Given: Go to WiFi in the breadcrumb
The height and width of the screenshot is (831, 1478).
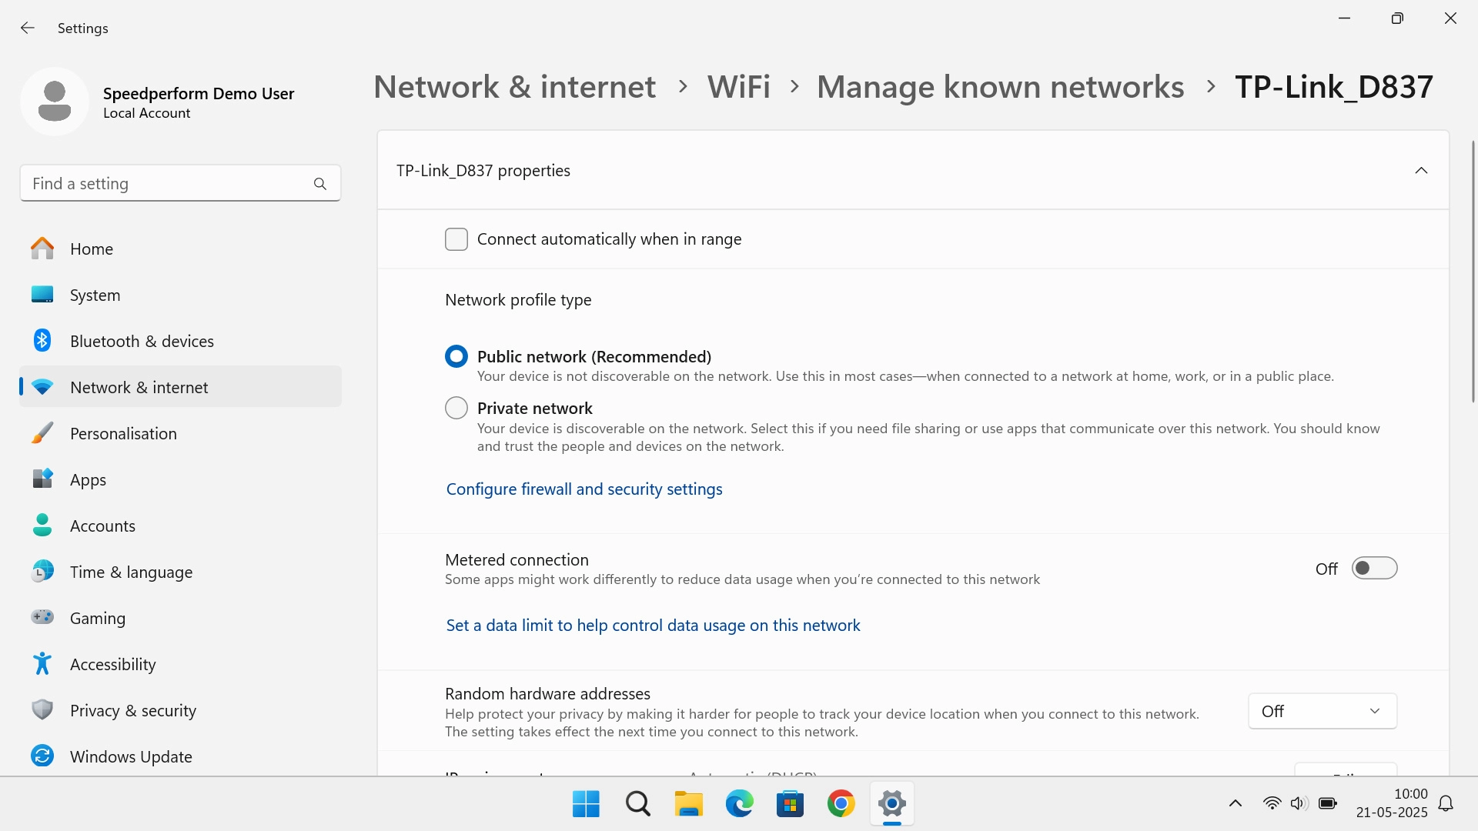Looking at the screenshot, I should click(738, 87).
